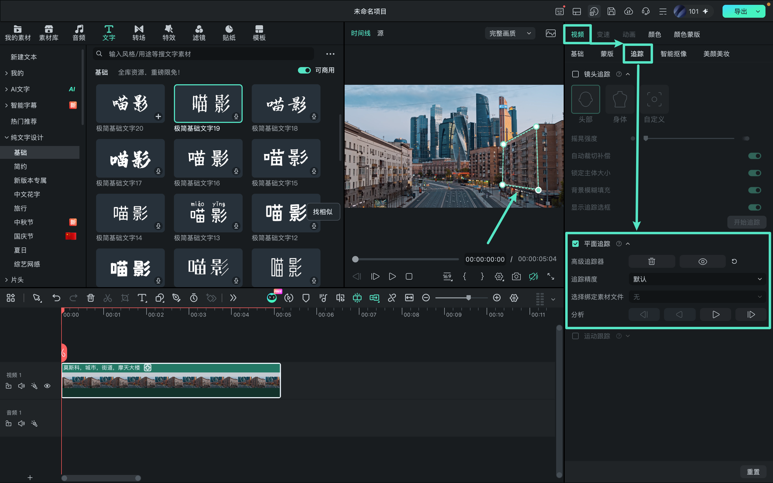773x483 pixels.
Task: Reset the advanced tracker with circular arrow
Action: pos(734,261)
